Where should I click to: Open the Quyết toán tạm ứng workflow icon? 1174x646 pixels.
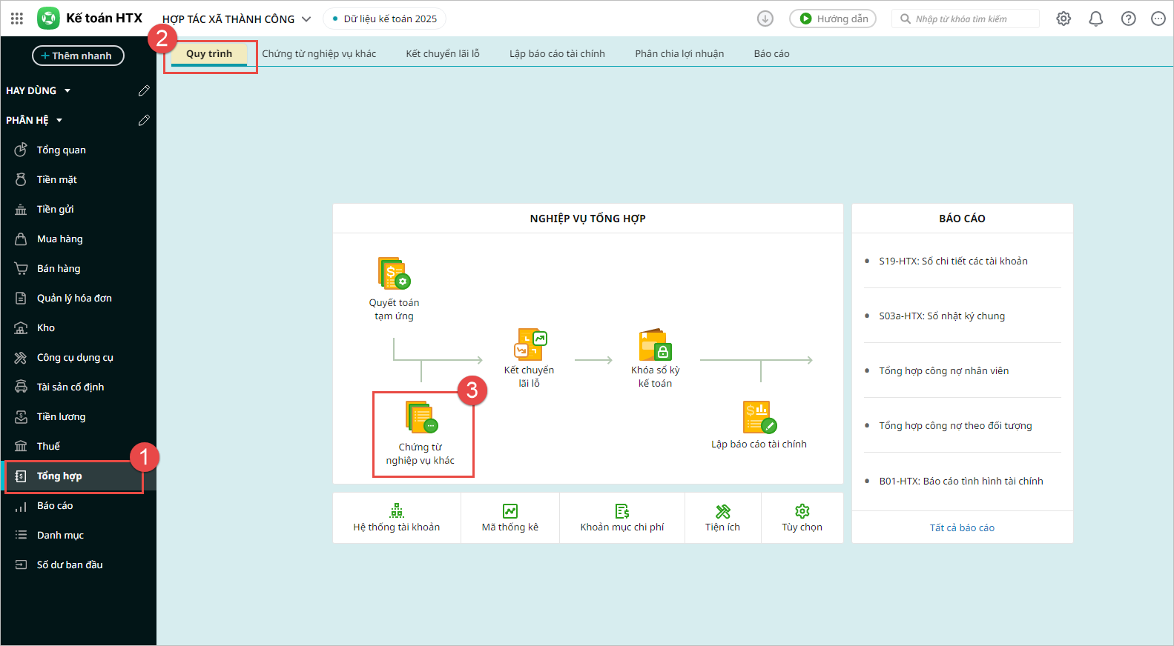point(394,274)
